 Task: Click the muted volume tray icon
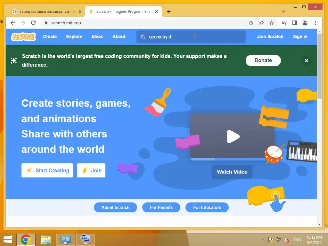click(x=286, y=240)
